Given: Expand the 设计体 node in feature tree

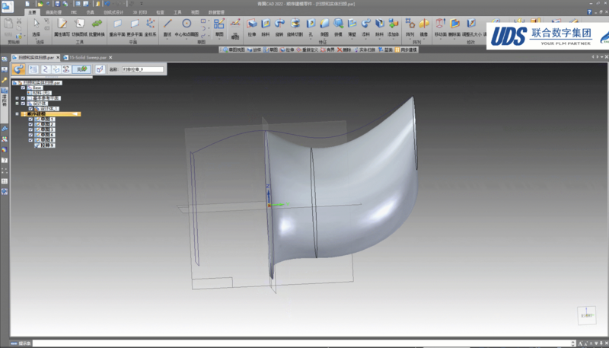Looking at the screenshot, I should 17,104.
